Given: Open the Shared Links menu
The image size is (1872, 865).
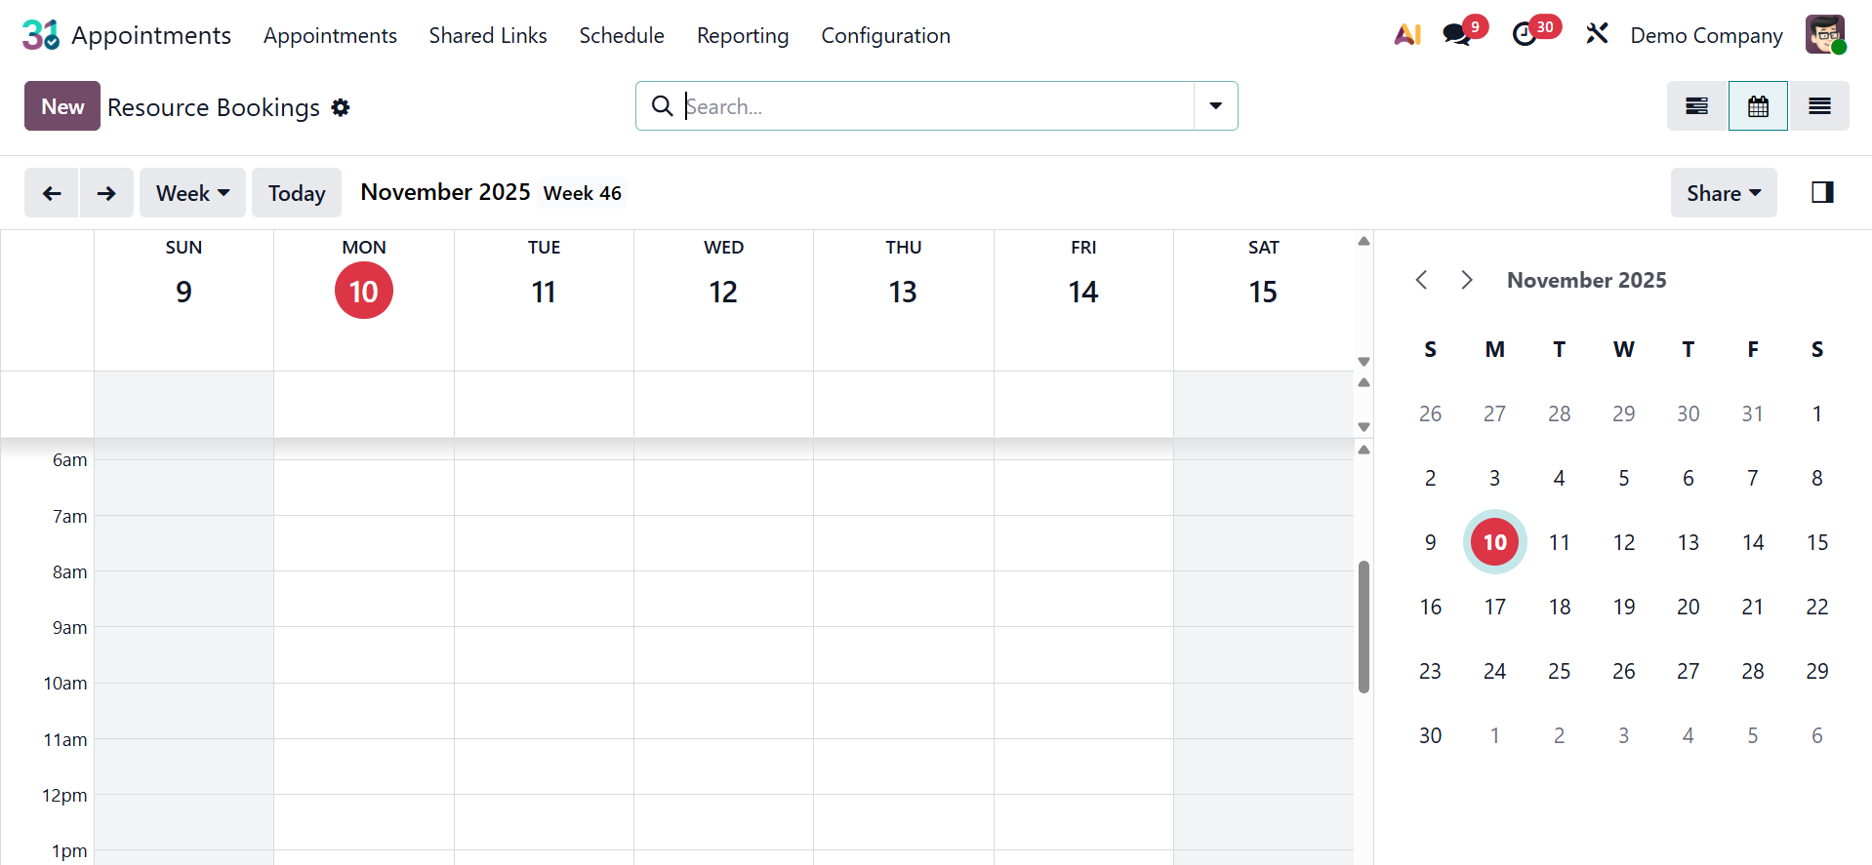Looking at the screenshot, I should 488,35.
